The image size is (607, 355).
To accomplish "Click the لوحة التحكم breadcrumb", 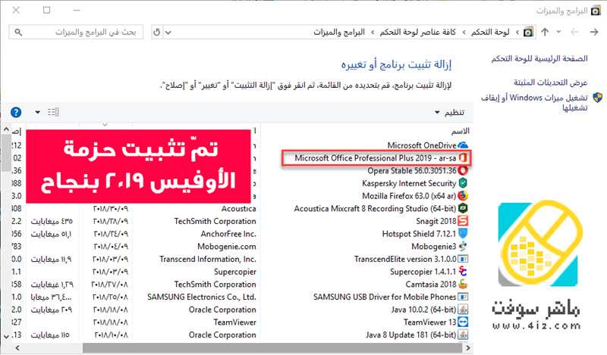I will [490, 32].
